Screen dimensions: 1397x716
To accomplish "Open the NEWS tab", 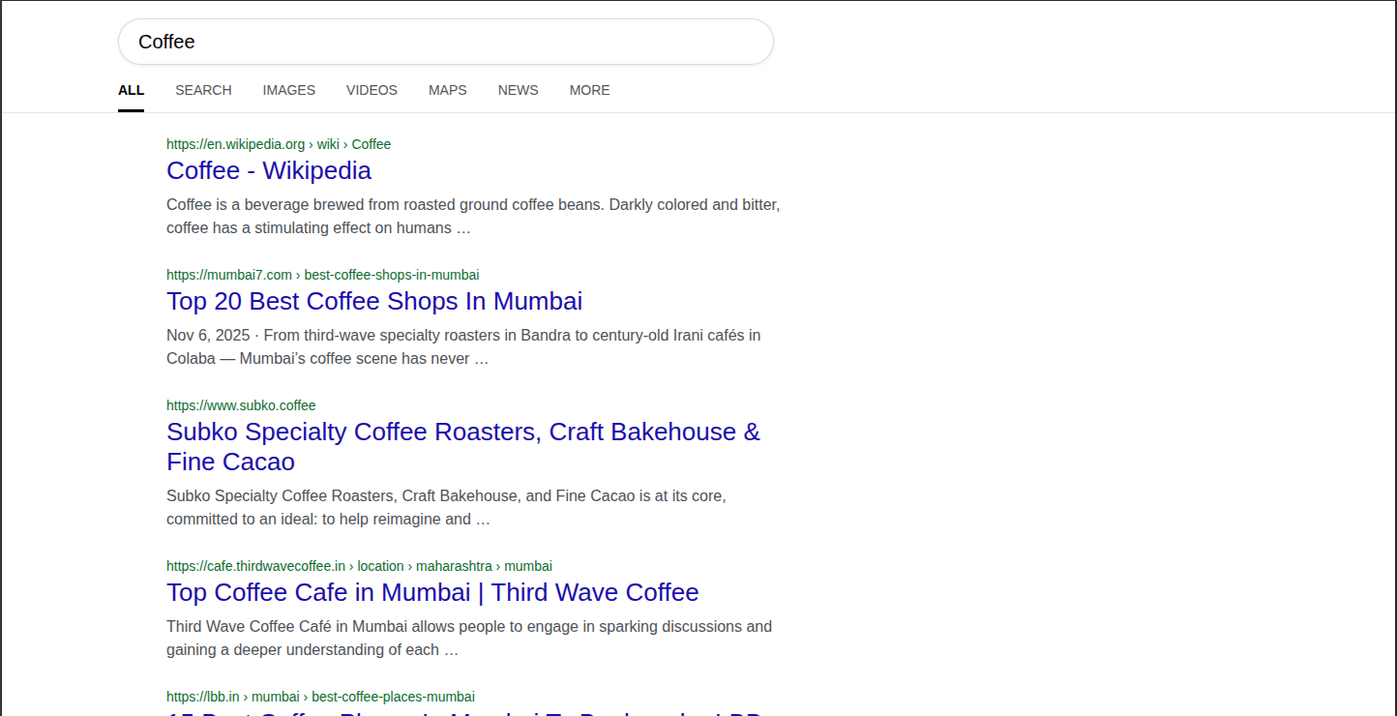I will click(519, 90).
